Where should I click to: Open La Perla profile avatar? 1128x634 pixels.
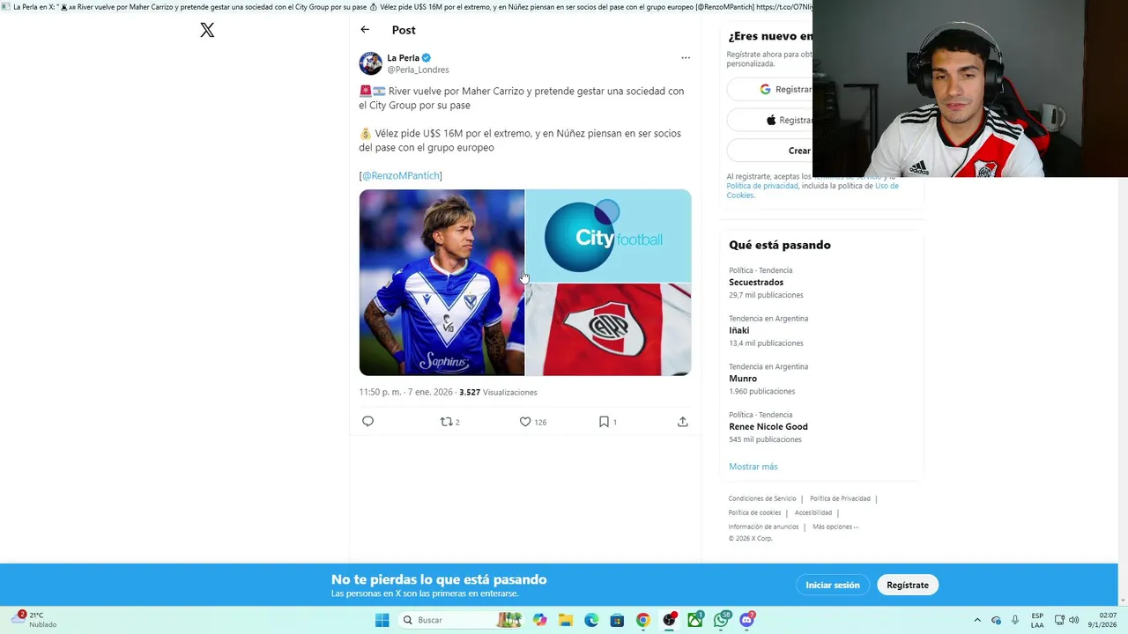(370, 63)
